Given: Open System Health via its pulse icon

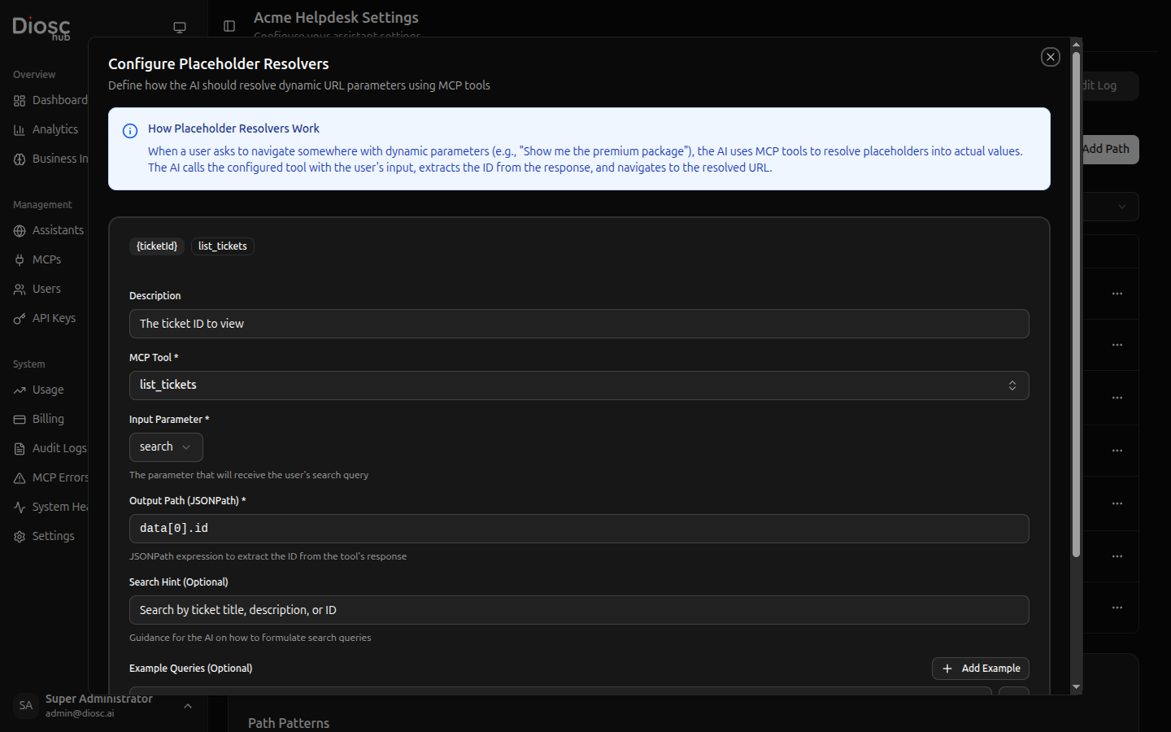Looking at the screenshot, I should [19, 507].
